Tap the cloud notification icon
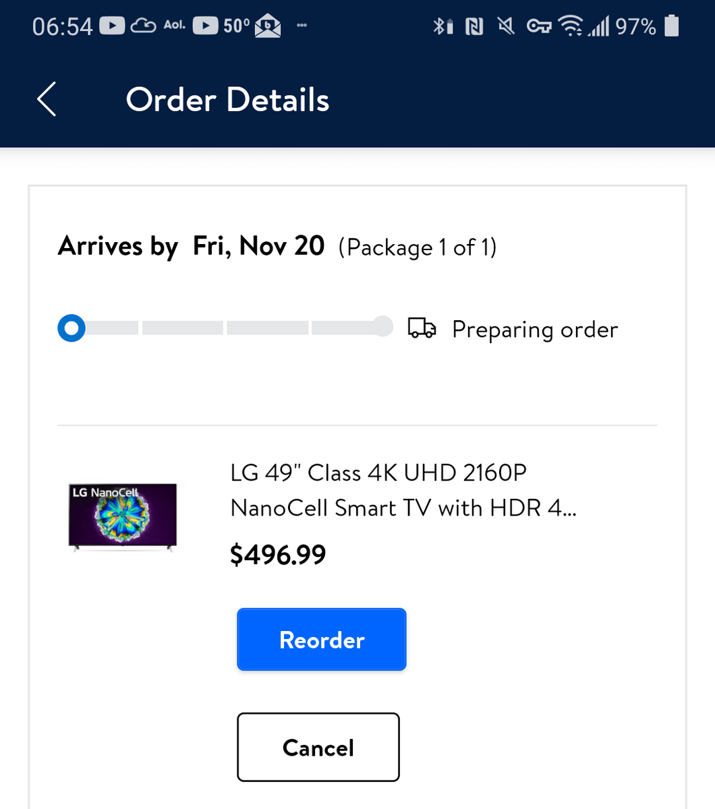715x809 pixels. pyautogui.click(x=143, y=26)
